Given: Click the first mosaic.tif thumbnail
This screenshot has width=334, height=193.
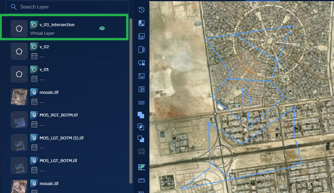Looking at the screenshot, I should coord(19,97).
